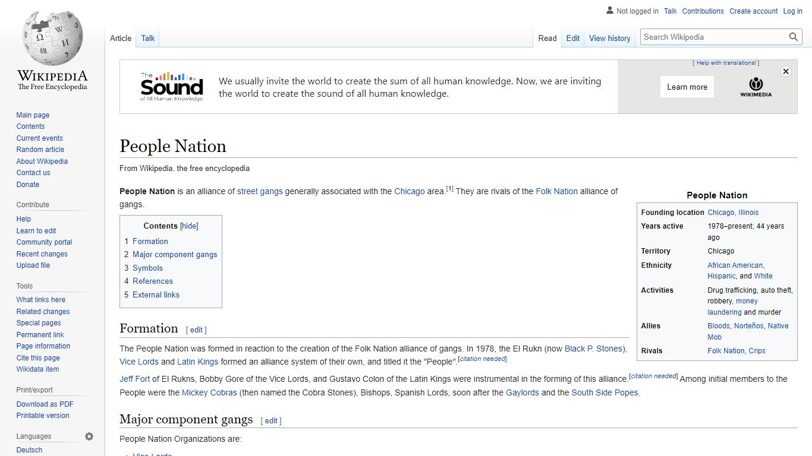Open Contributions link at top
The width and height of the screenshot is (812, 456).
[x=703, y=11]
